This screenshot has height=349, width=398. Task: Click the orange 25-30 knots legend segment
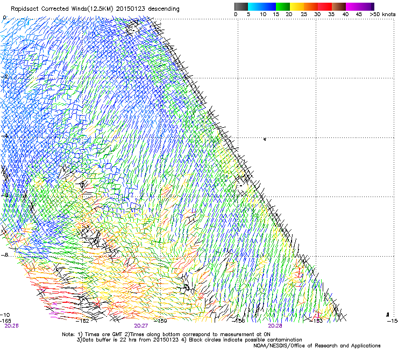click(311, 6)
